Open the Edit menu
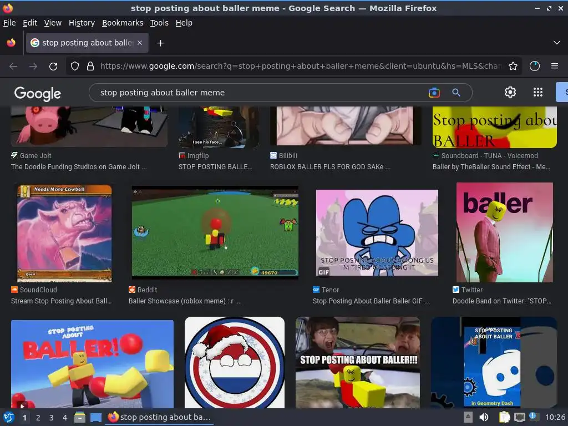Image resolution: width=568 pixels, height=426 pixels. point(30,23)
